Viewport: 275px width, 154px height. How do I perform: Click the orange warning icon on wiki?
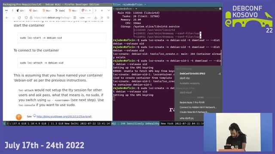(x=19, y=117)
